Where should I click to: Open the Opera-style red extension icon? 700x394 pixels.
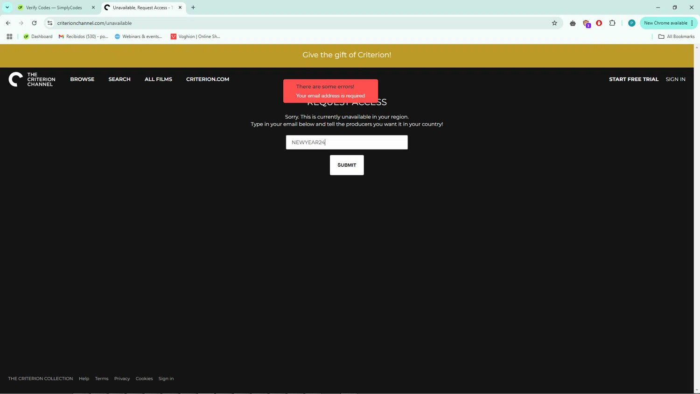pyautogui.click(x=599, y=23)
